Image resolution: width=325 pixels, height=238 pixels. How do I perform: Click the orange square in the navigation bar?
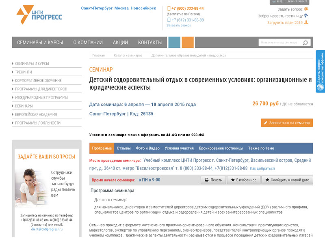[188, 43]
